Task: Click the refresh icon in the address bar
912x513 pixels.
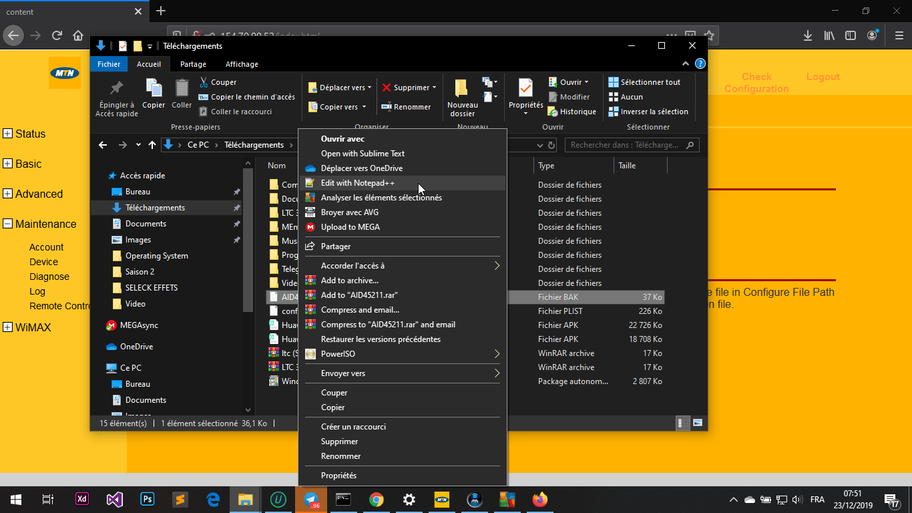Action: [x=551, y=145]
